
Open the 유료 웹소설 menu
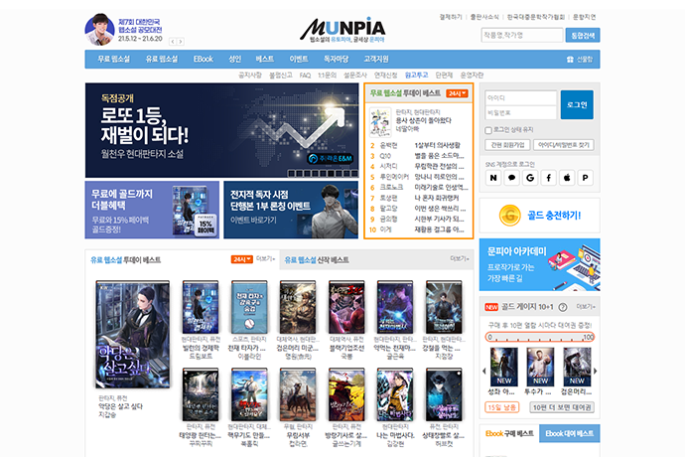[162, 59]
